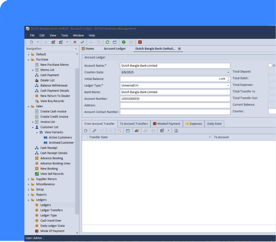This screenshot has width=276, height=242.
Task: Close the Dutch Bangla Bank Limited tab
Action: click(180, 49)
